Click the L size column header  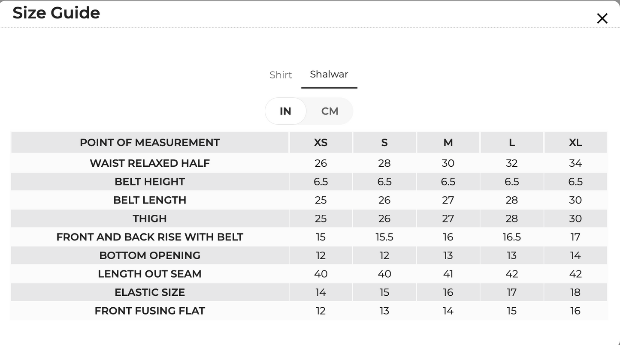[x=511, y=142]
